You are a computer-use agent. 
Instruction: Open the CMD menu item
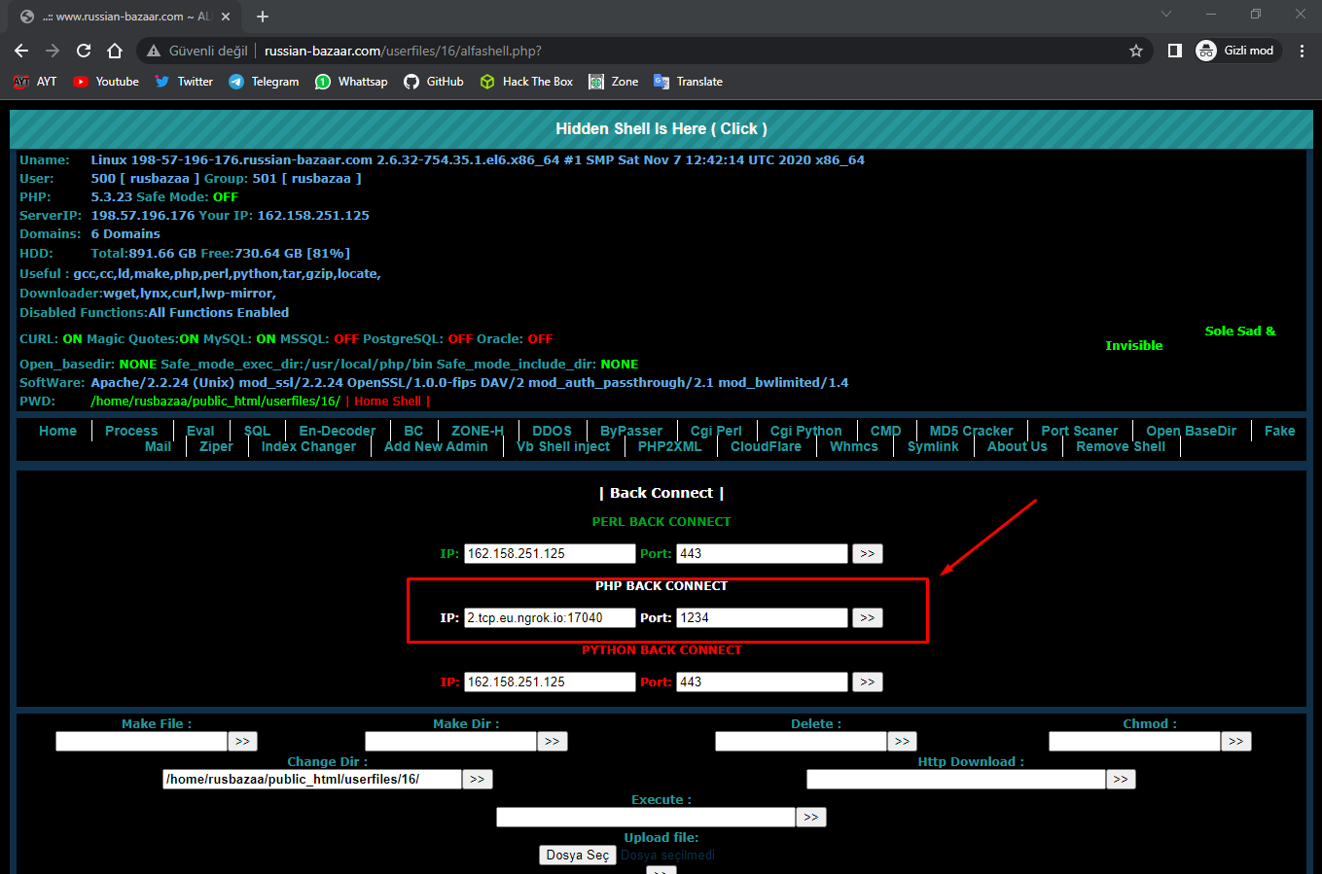click(x=886, y=431)
